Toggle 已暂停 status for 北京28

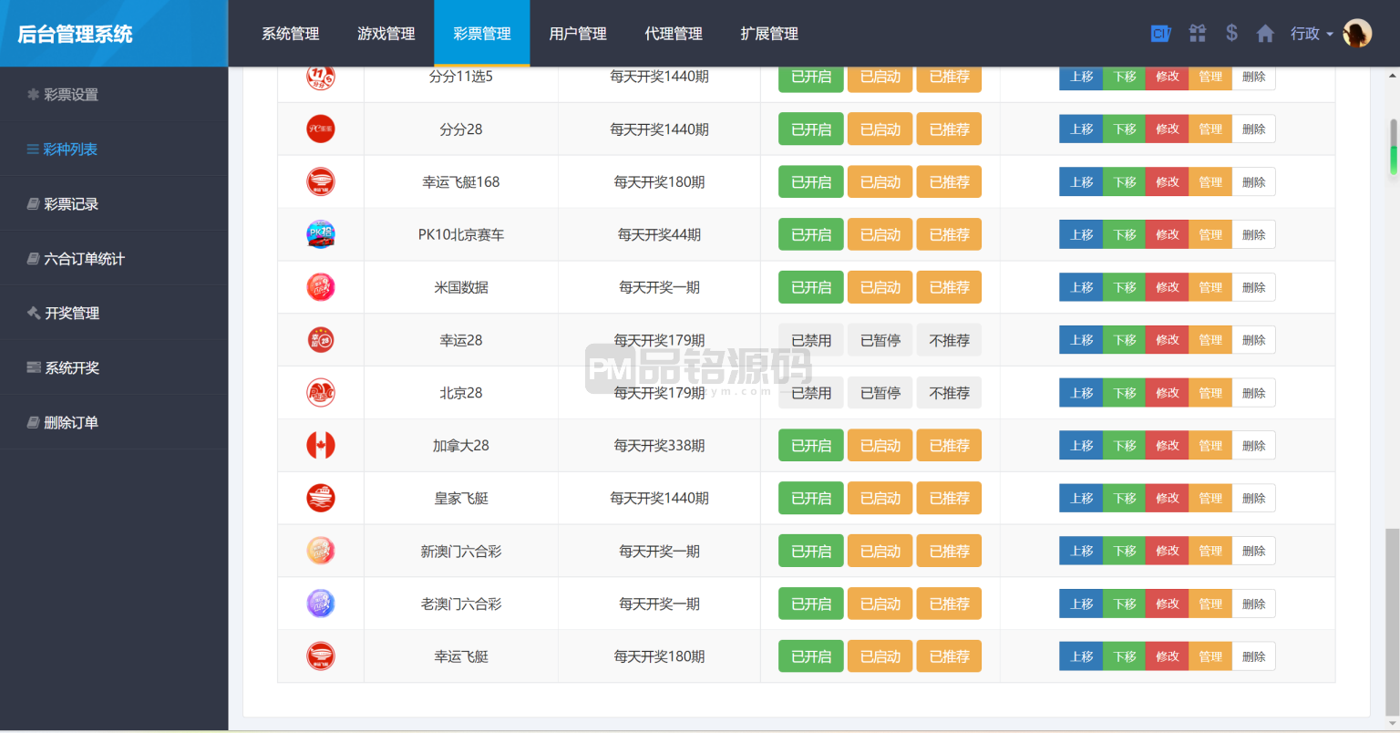[x=880, y=393]
